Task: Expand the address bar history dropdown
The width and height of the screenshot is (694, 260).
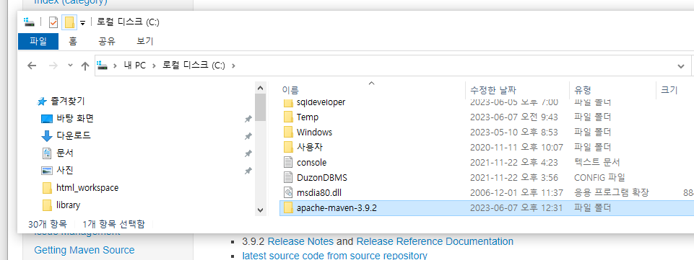Action: pos(681,66)
